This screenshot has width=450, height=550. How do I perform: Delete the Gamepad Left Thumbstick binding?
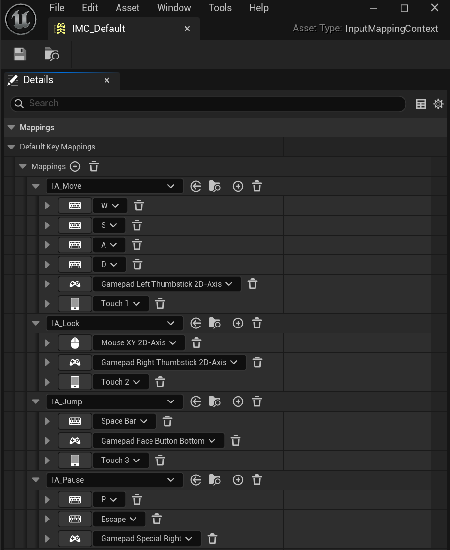point(253,284)
